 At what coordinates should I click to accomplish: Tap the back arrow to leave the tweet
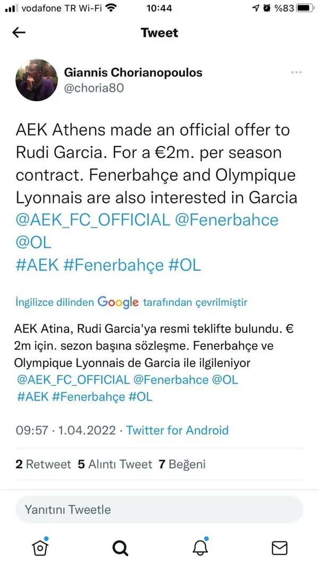(19, 32)
